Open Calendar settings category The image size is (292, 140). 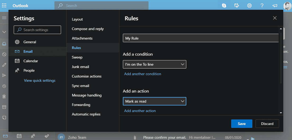click(38, 61)
